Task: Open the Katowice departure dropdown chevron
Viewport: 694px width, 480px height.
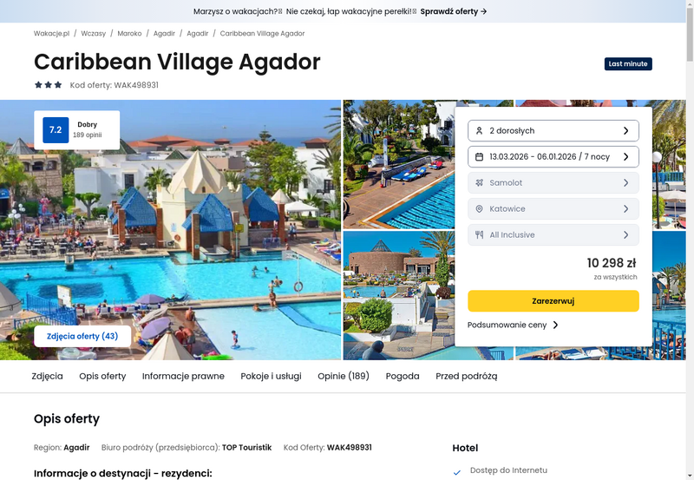Action: [x=625, y=209]
